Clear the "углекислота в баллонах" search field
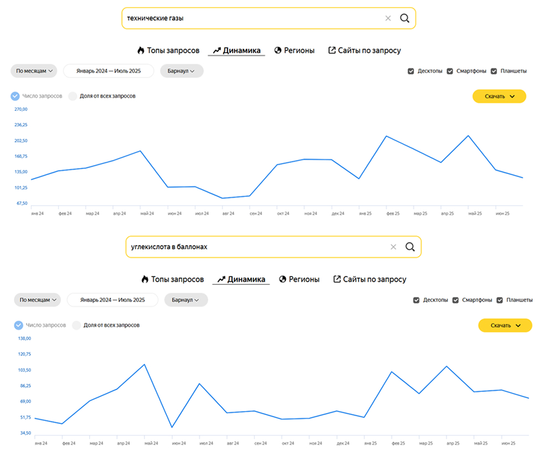 coord(394,247)
